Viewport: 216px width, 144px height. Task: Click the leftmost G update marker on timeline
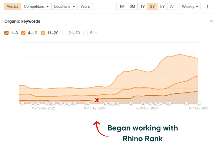pyautogui.click(x=22, y=104)
